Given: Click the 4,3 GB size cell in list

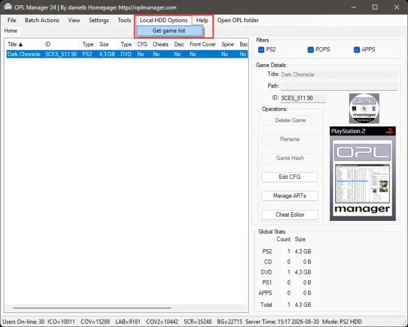Looking at the screenshot, I should click(x=107, y=54).
